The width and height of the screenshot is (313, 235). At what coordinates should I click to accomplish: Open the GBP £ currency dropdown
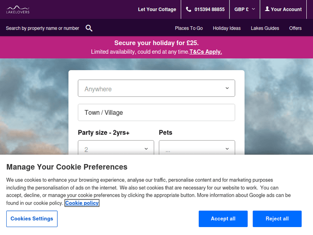click(245, 9)
